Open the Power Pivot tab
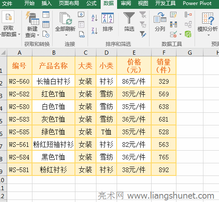 [x=197, y=3]
